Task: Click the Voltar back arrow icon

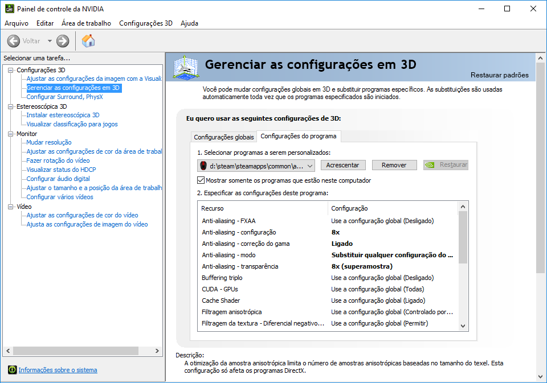Action: pyautogui.click(x=14, y=41)
